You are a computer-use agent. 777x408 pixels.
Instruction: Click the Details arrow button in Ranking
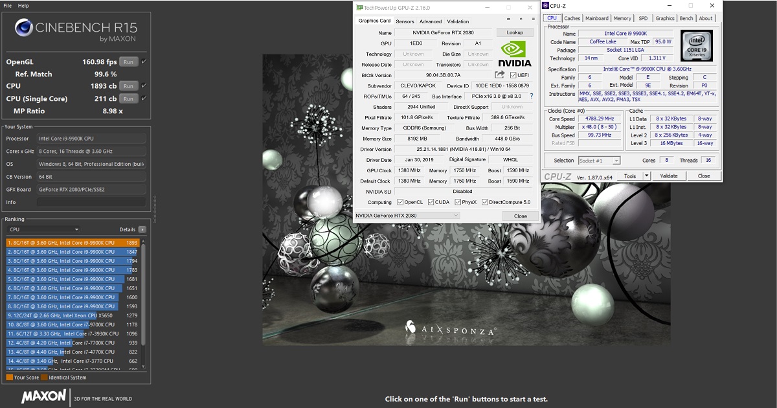point(142,229)
